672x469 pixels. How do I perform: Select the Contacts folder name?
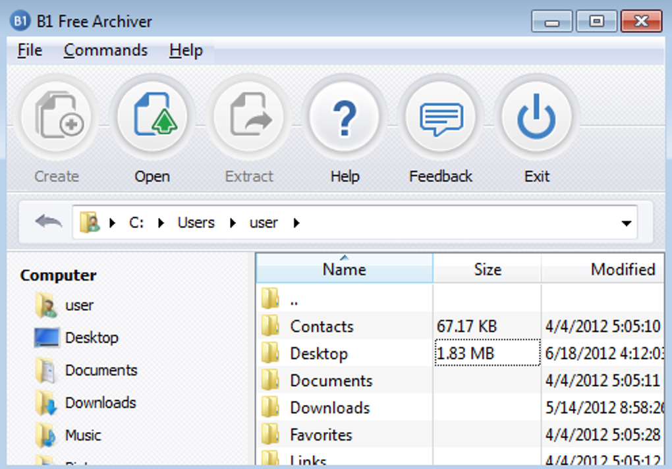coord(322,326)
